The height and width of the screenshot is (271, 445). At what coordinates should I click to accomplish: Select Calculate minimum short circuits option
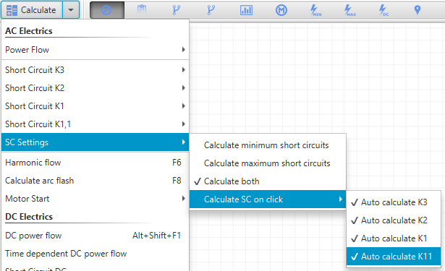(x=268, y=145)
